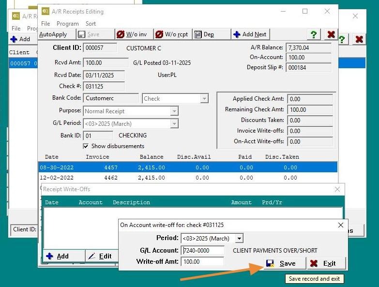This screenshot has height=287, width=379.
Task: Click the Exit button in write-off dialog
Action: pyautogui.click(x=326, y=263)
